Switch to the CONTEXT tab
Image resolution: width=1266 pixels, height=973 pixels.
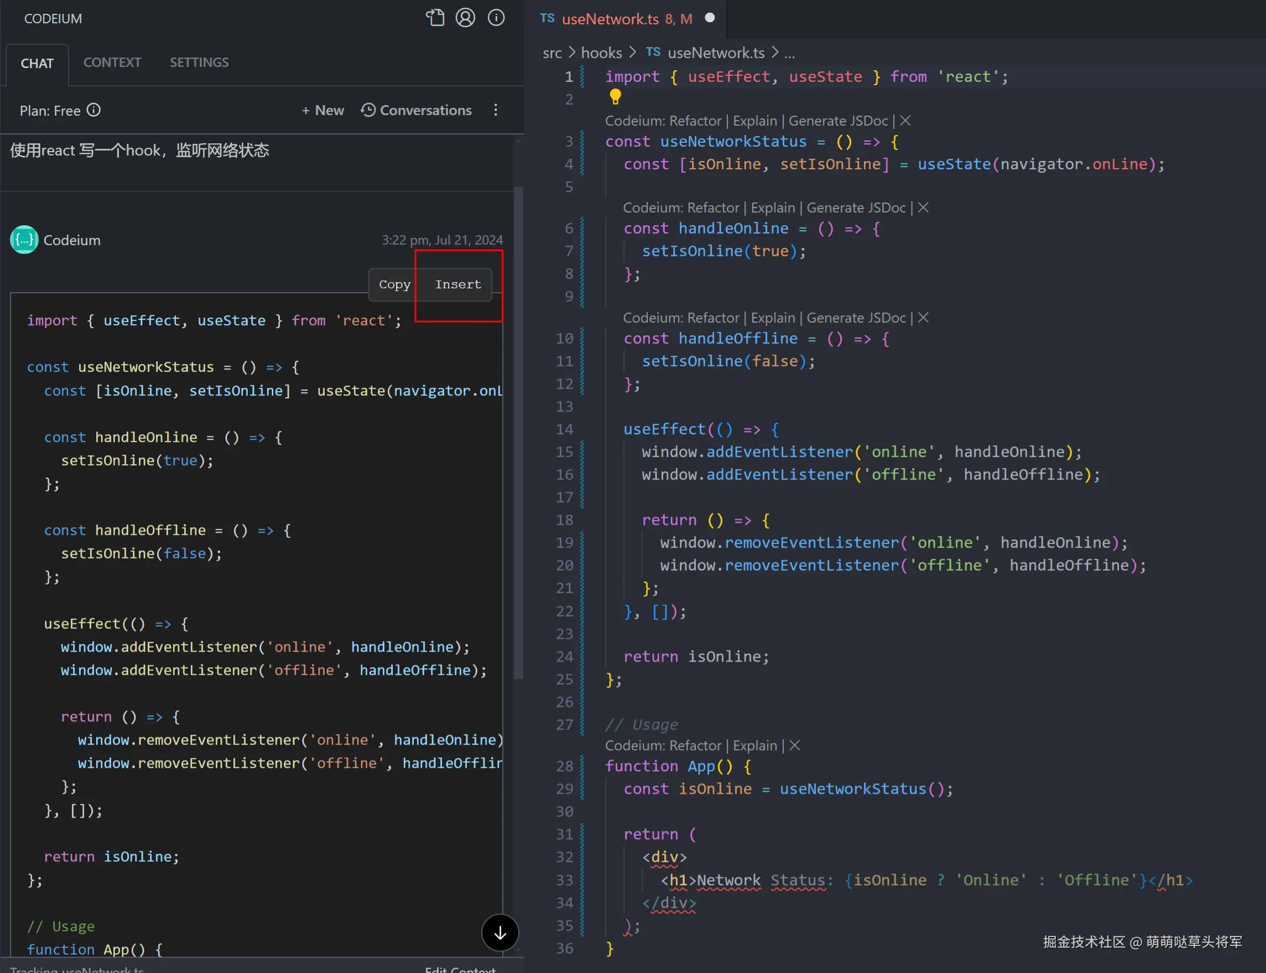pyautogui.click(x=112, y=63)
